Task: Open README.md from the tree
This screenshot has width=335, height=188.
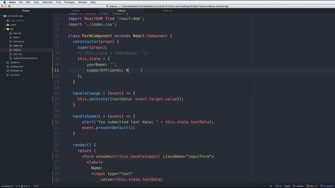Action: (16, 71)
